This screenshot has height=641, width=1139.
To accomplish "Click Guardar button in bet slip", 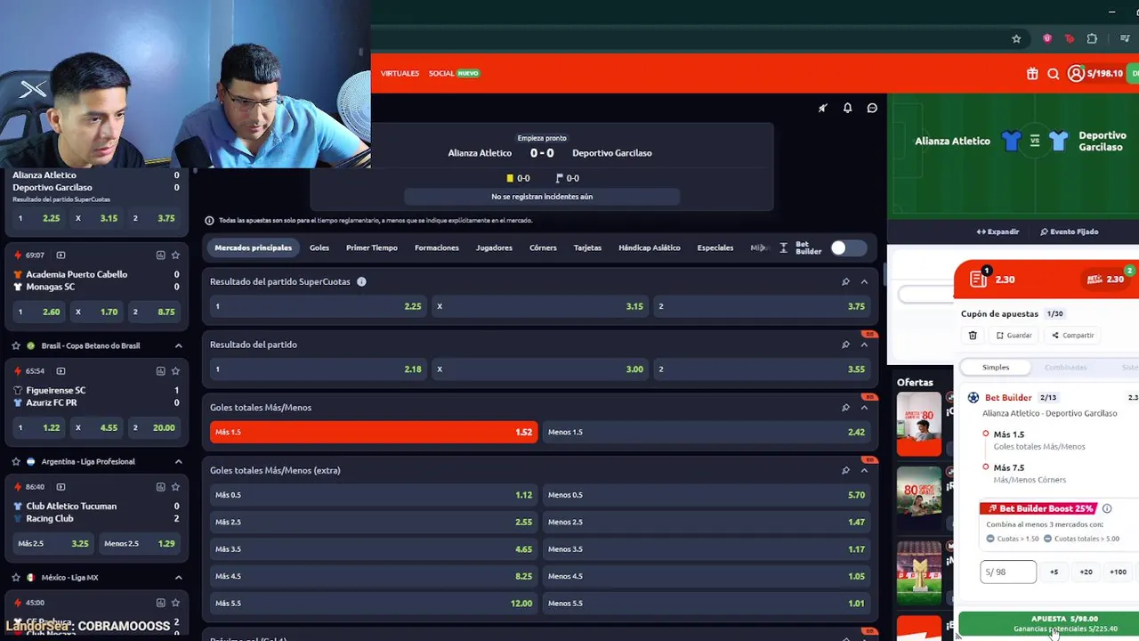I will click(x=1014, y=336).
